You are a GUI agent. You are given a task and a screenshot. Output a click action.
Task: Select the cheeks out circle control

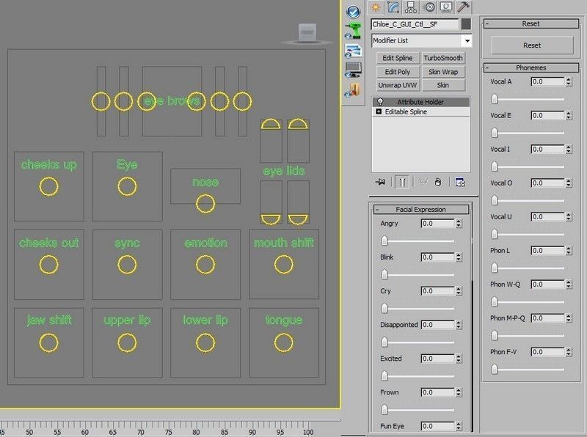coord(48,265)
